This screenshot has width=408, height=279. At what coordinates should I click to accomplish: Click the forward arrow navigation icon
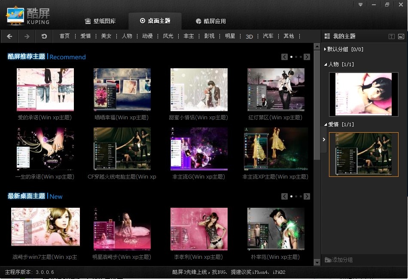27,36
